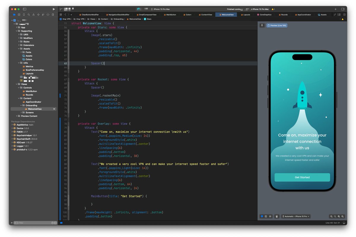The image size is (356, 237).
Task: Open the Source Control navigator
Action: tap(19, 14)
